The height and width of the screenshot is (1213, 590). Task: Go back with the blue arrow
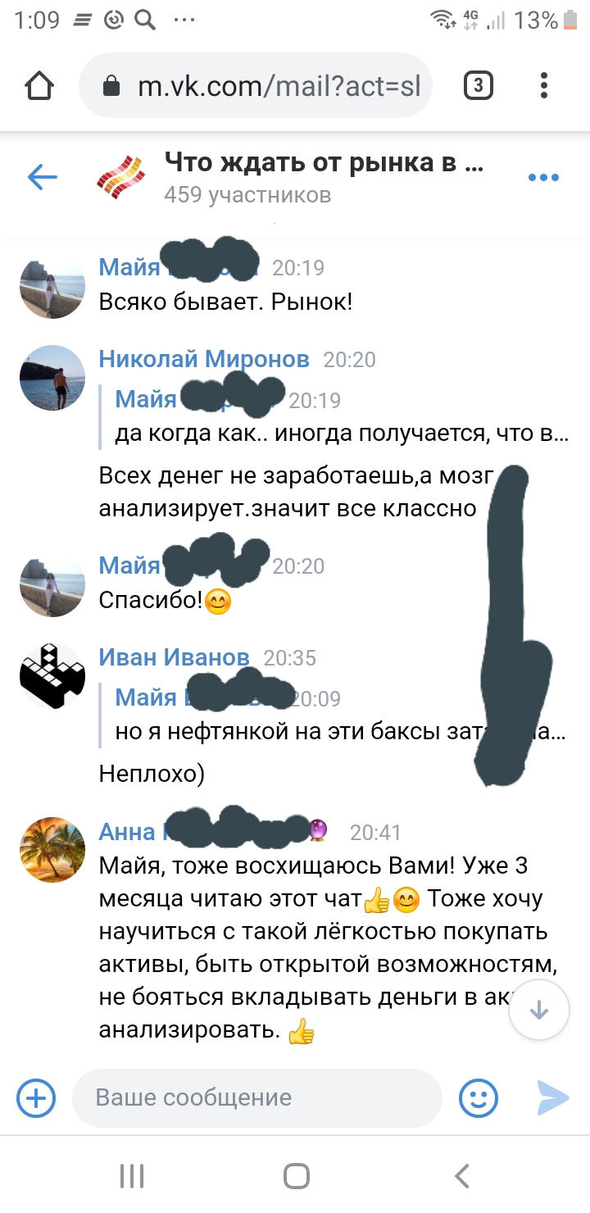click(42, 176)
